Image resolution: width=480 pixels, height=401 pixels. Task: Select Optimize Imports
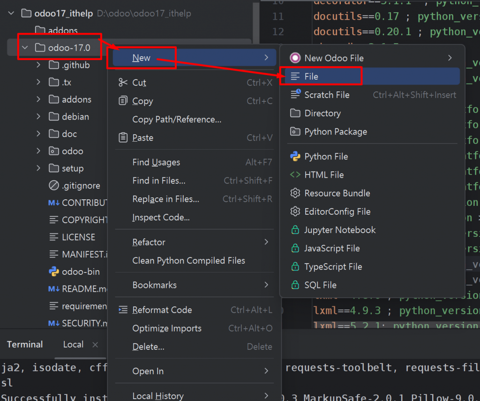(x=195, y=328)
